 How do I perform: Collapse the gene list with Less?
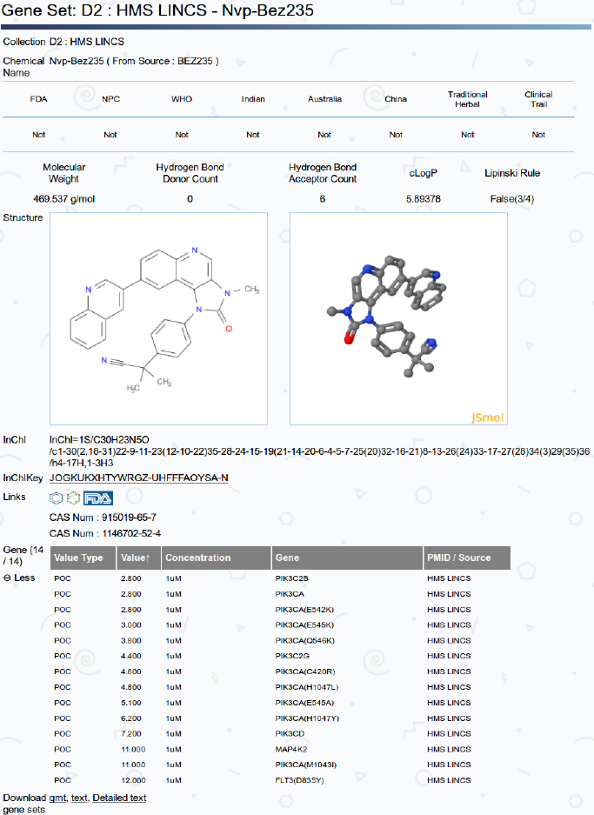click(x=19, y=578)
